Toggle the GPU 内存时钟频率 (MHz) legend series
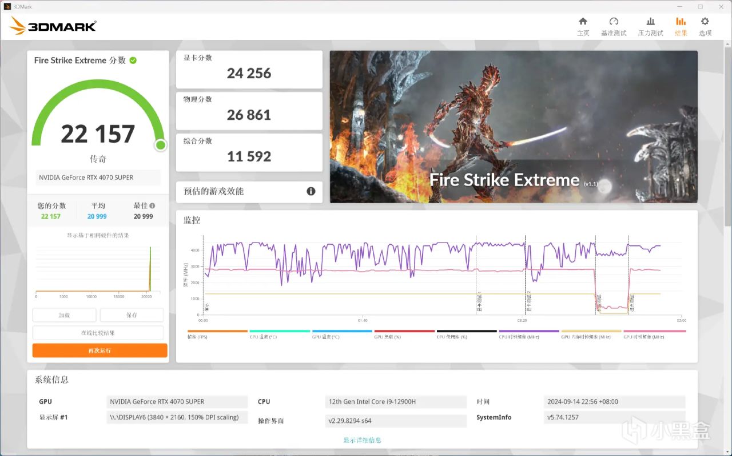Image resolution: width=732 pixels, height=456 pixels. pos(591,334)
